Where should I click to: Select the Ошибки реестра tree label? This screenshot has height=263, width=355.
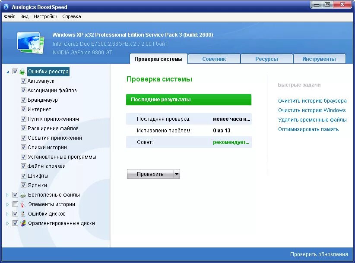(x=48, y=72)
